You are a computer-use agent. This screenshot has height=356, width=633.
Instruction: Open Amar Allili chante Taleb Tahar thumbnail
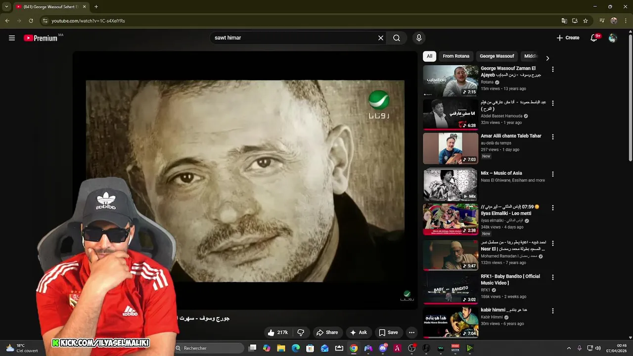click(451, 148)
